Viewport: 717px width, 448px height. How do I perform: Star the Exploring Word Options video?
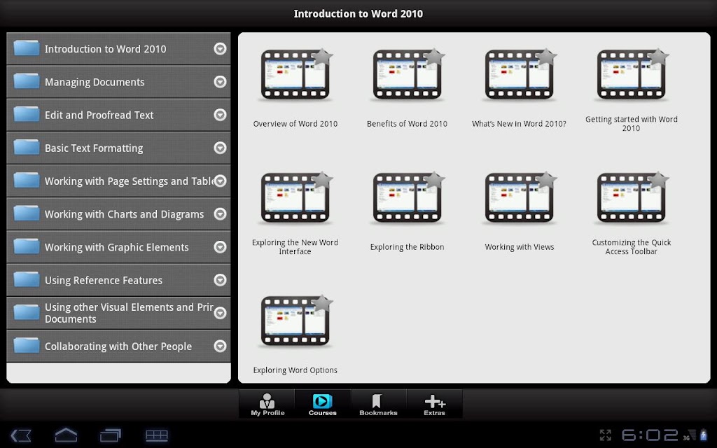(322, 304)
